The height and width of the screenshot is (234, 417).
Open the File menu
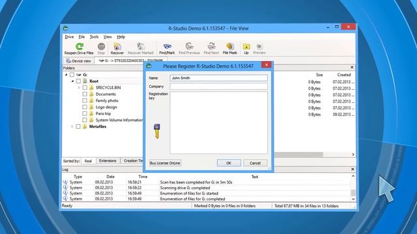pyautogui.click(x=81, y=37)
